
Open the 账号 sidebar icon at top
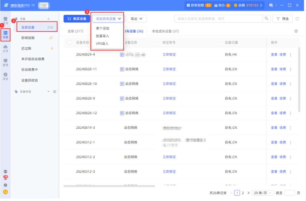tap(5, 21)
